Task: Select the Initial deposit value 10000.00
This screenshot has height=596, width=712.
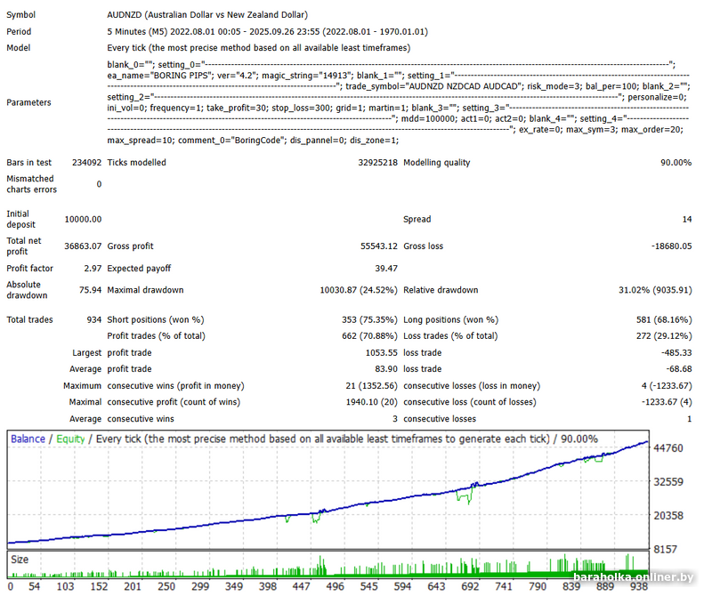Action: [83, 219]
